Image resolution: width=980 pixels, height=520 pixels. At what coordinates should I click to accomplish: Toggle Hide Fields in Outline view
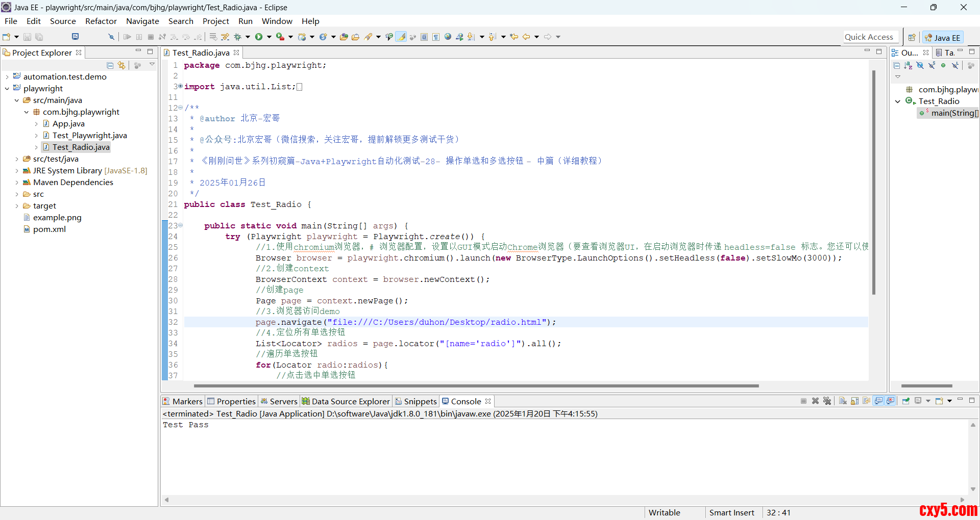coord(920,65)
